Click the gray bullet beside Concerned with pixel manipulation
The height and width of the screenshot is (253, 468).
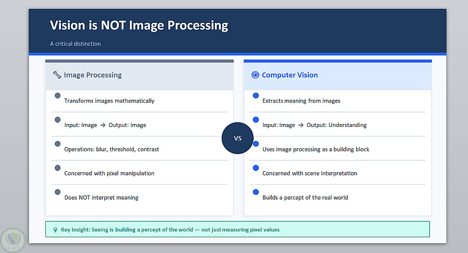[58, 168]
